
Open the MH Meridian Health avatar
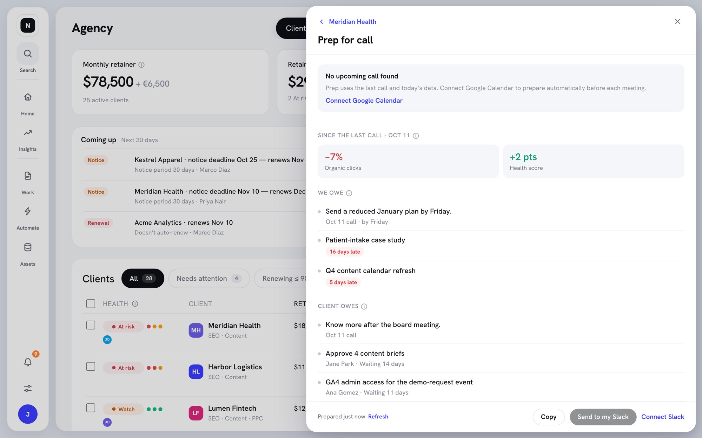click(196, 330)
